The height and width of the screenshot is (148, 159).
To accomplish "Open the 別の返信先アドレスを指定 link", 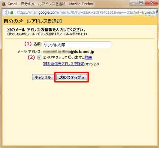I will click(64, 64).
